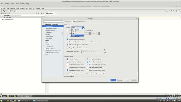Expand the Version Control settings group
The width and height of the screenshot is (181, 102).
(x=44, y=46)
